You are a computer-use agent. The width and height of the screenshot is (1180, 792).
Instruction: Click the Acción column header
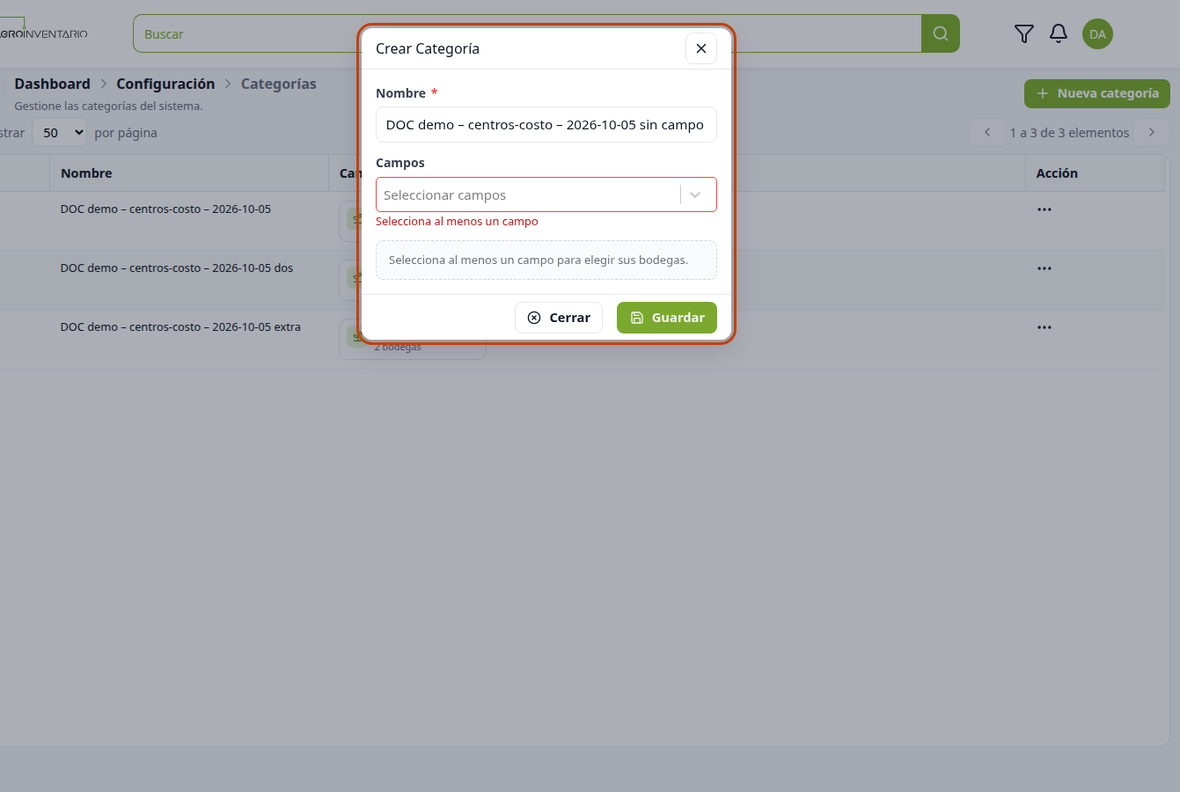point(1057,173)
